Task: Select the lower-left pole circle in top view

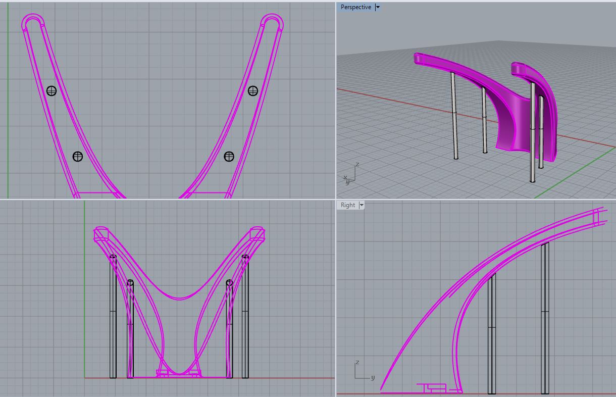Action: (x=77, y=157)
